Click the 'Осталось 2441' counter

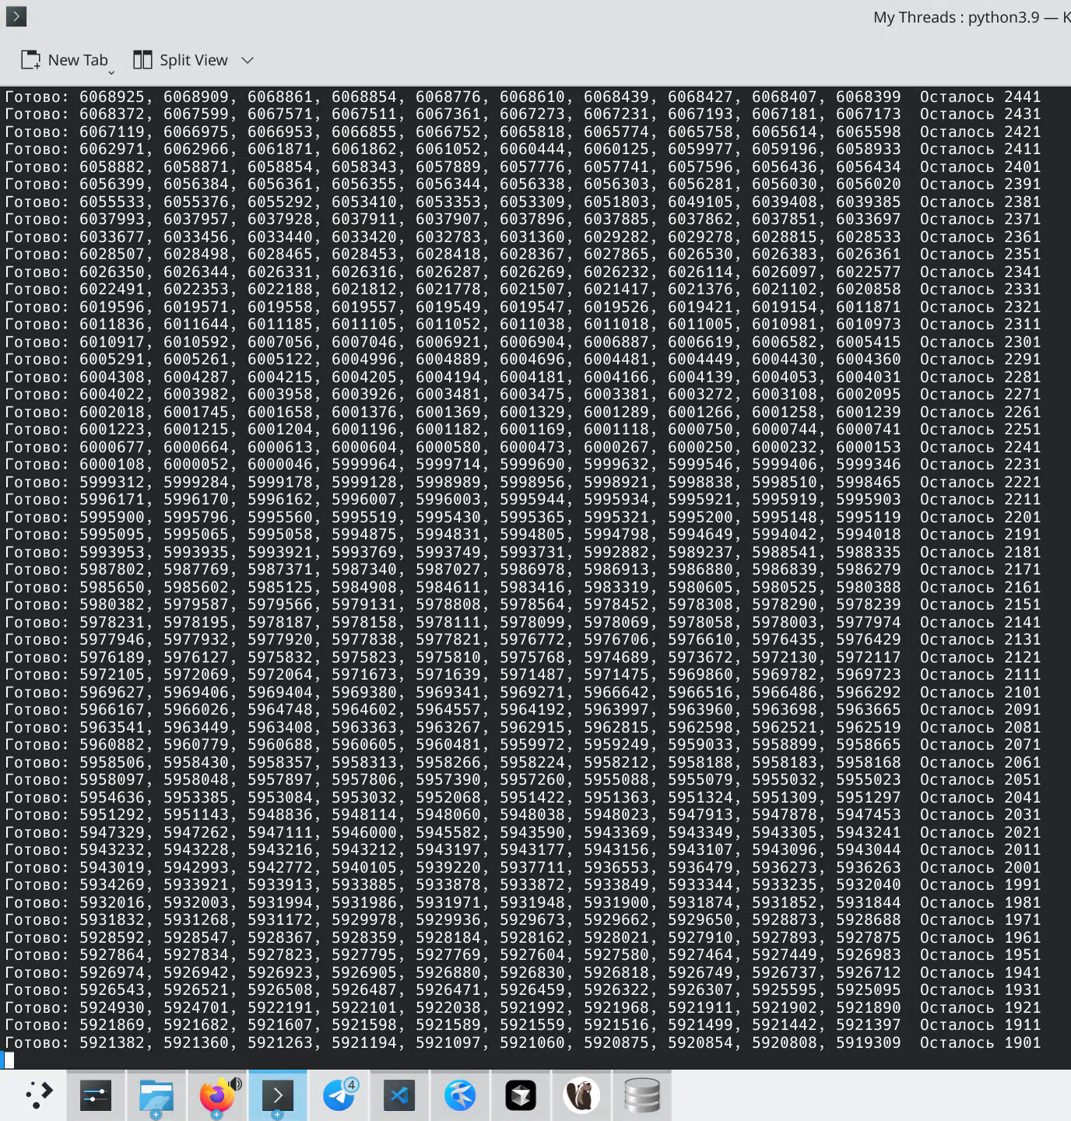coord(980,97)
